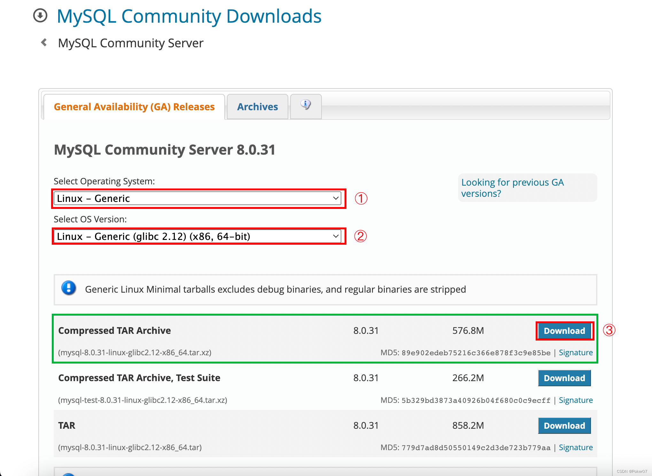Click the Compressed TAR Archive title text
Viewport: 652px width, 476px height.
tap(114, 331)
